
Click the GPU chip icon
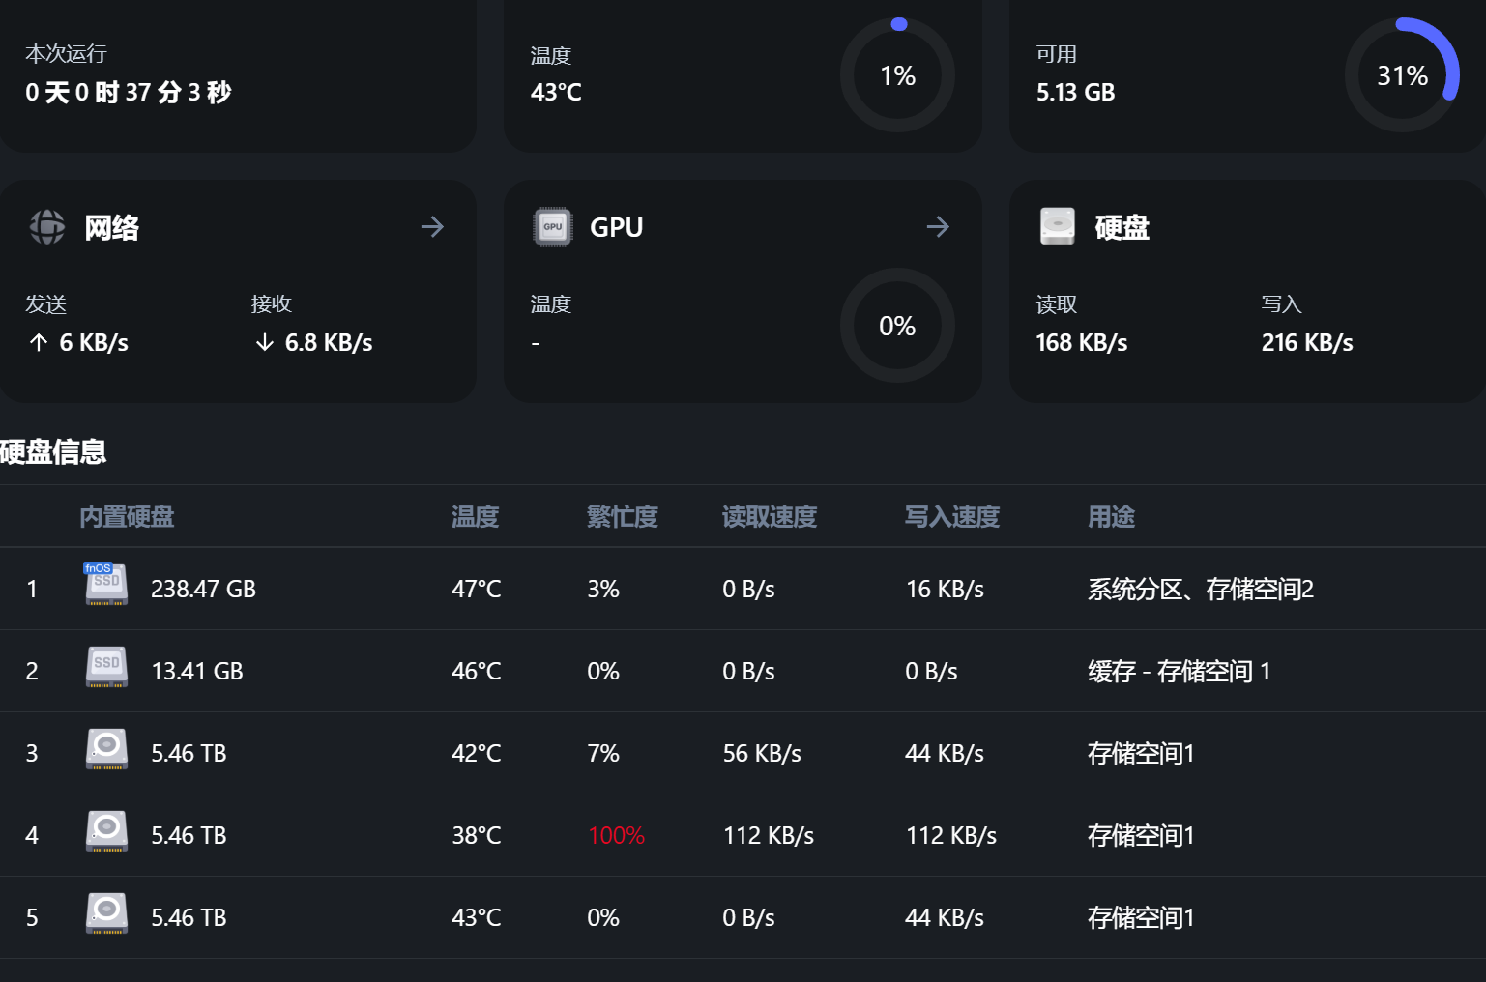tap(553, 227)
